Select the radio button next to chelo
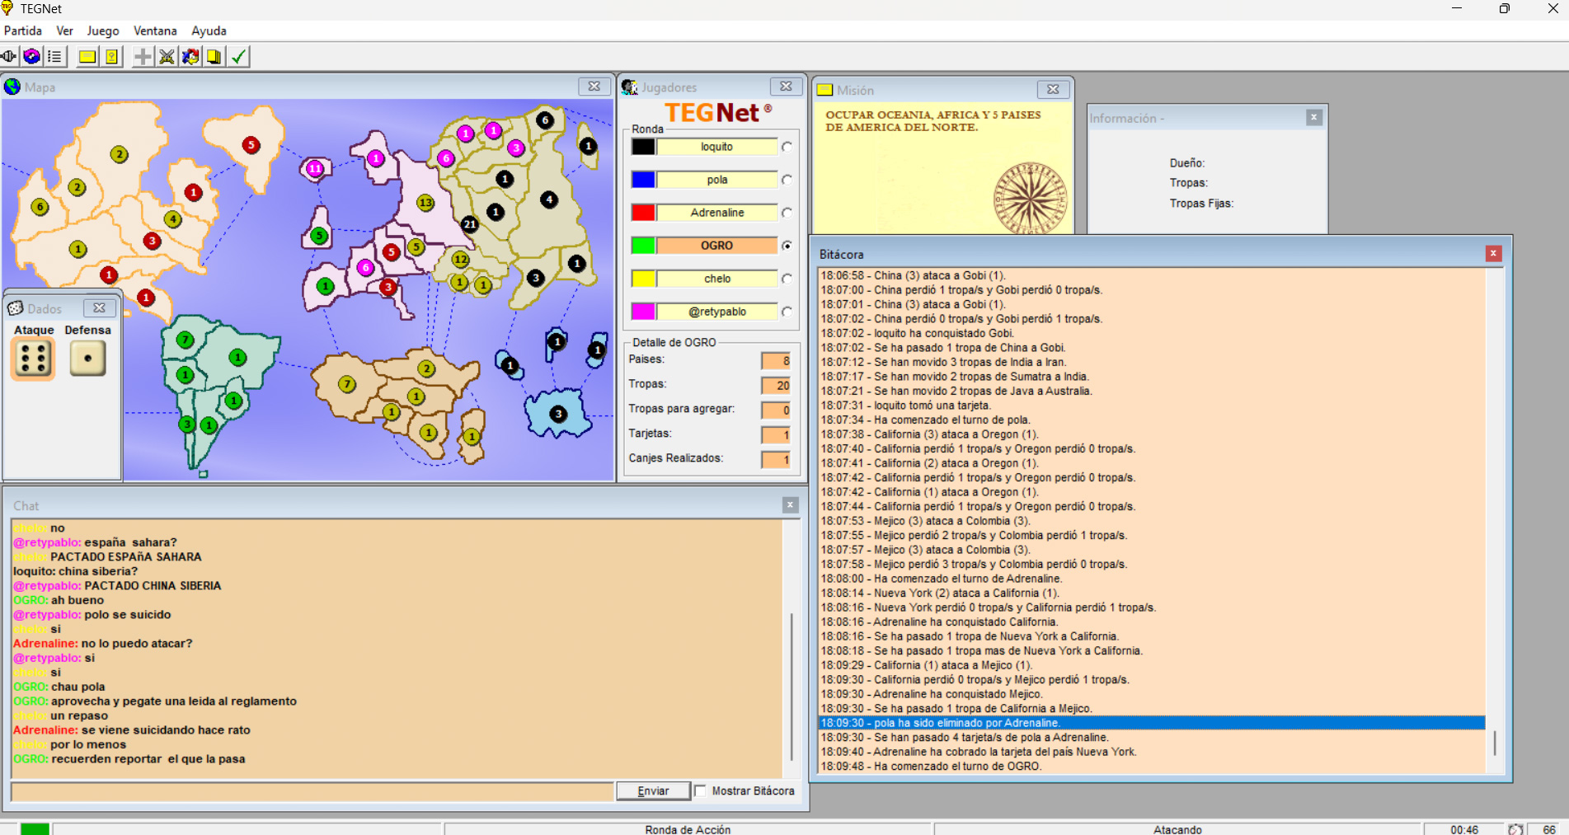The height and width of the screenshot is (835, 1569). pyautogui.click(x=787, y=279)
